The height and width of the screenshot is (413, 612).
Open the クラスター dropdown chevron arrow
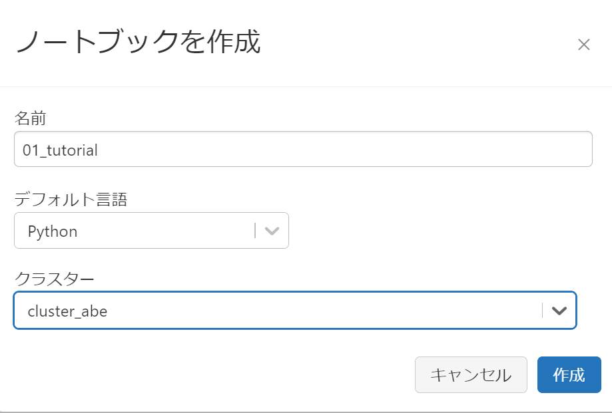tap(559, 311)
